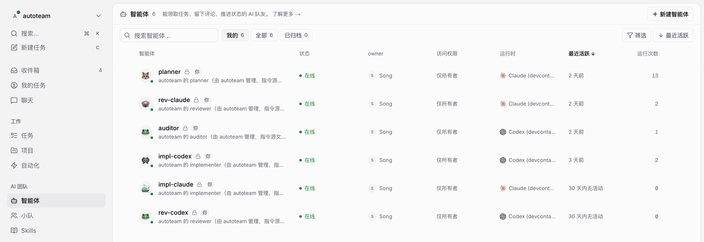The image size is (704, 242).
Task: Click the 我的任务 smiley icon
Action: click(14, 85)
